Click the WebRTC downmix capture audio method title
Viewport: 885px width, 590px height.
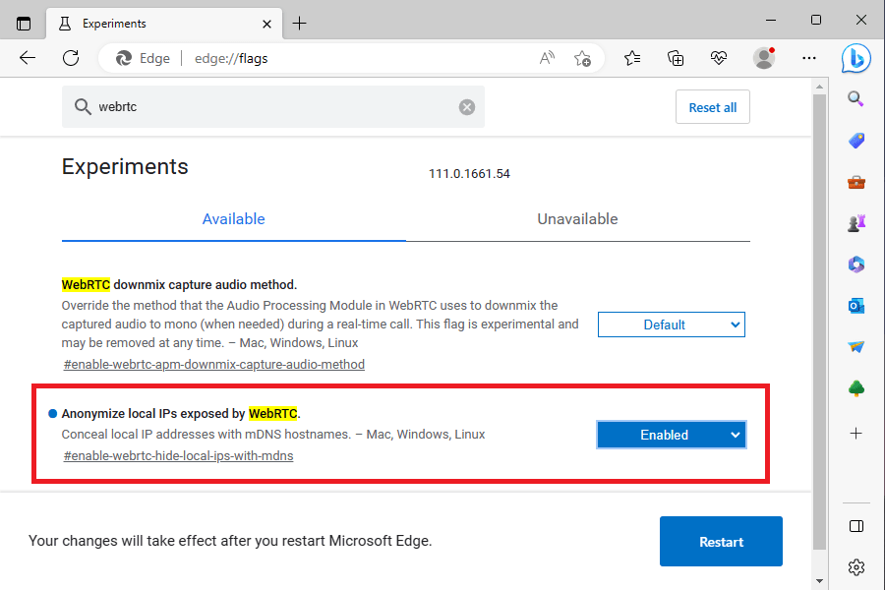pyautogui.click(x=179, y=284)
